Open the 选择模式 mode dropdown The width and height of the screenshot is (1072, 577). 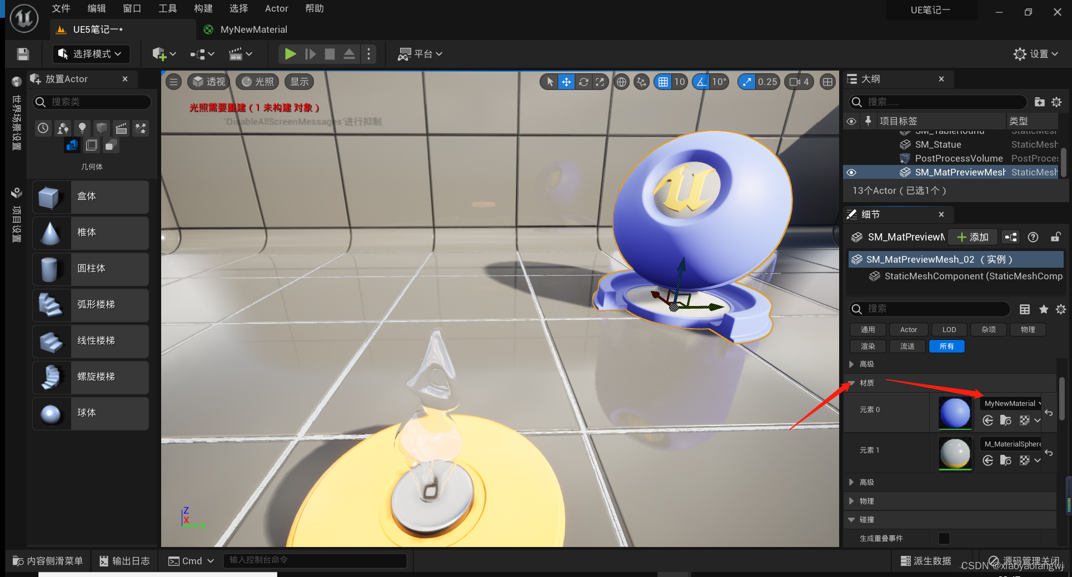(91, 54)
